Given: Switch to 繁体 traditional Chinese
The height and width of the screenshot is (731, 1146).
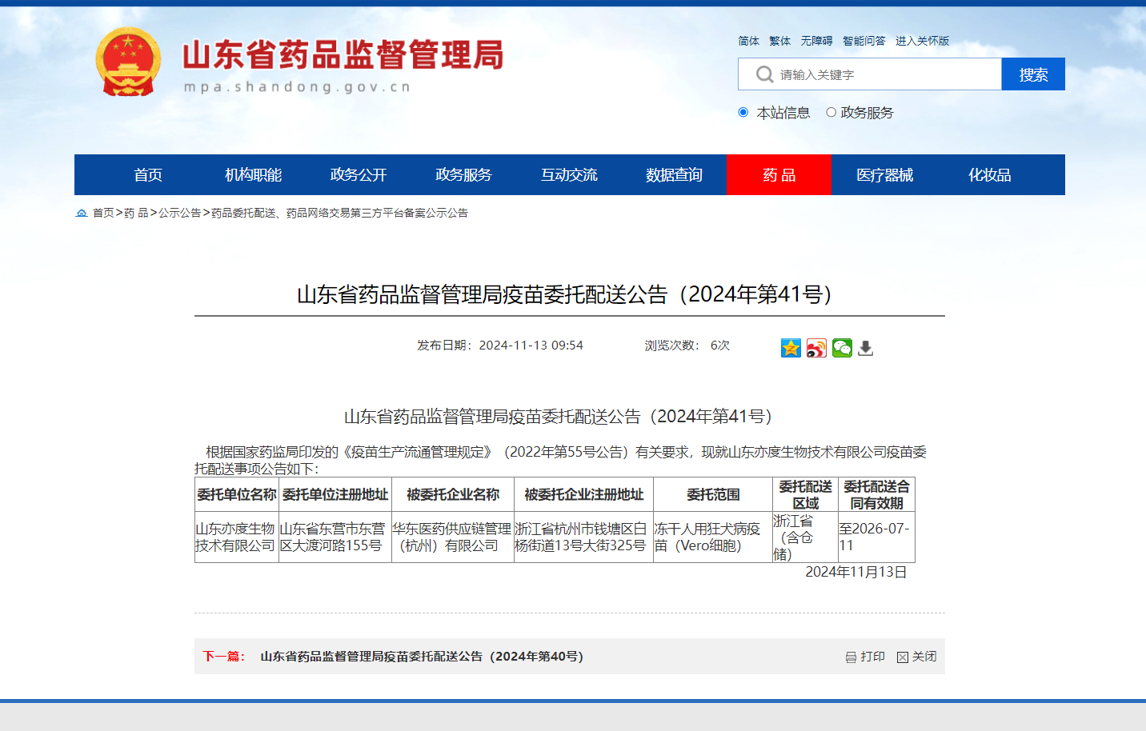Looking at the screenshot, I should (779, 41).
